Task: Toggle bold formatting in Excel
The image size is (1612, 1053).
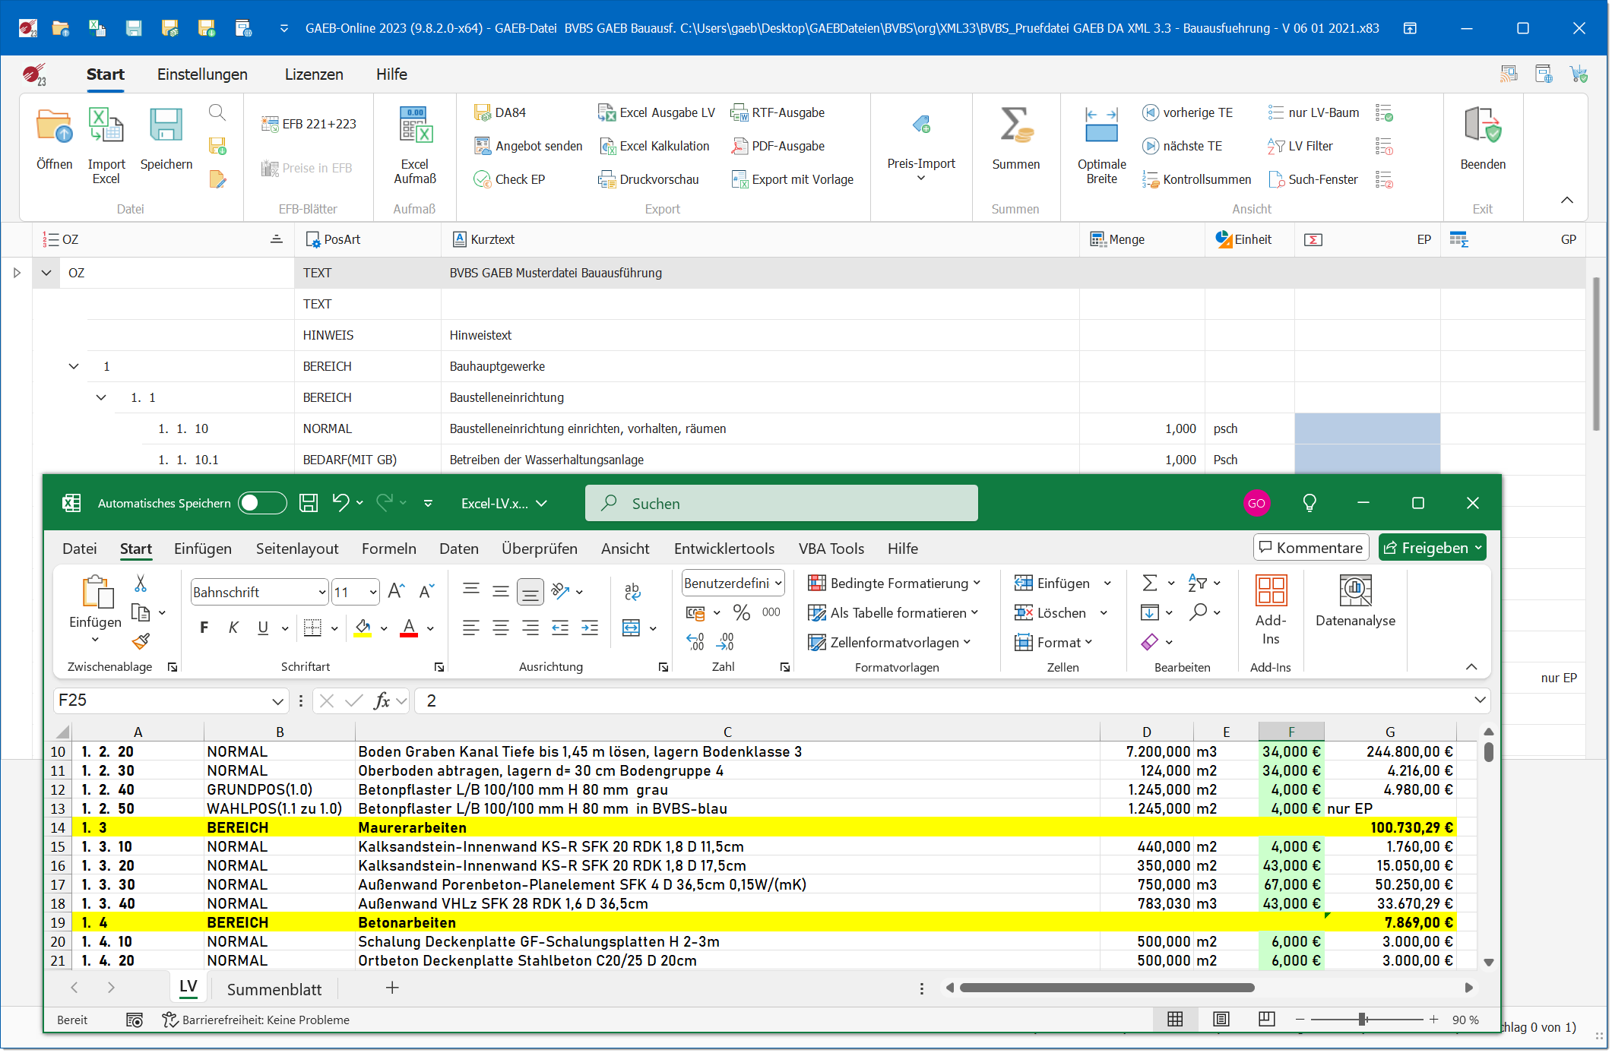Action: click(203, 628)
